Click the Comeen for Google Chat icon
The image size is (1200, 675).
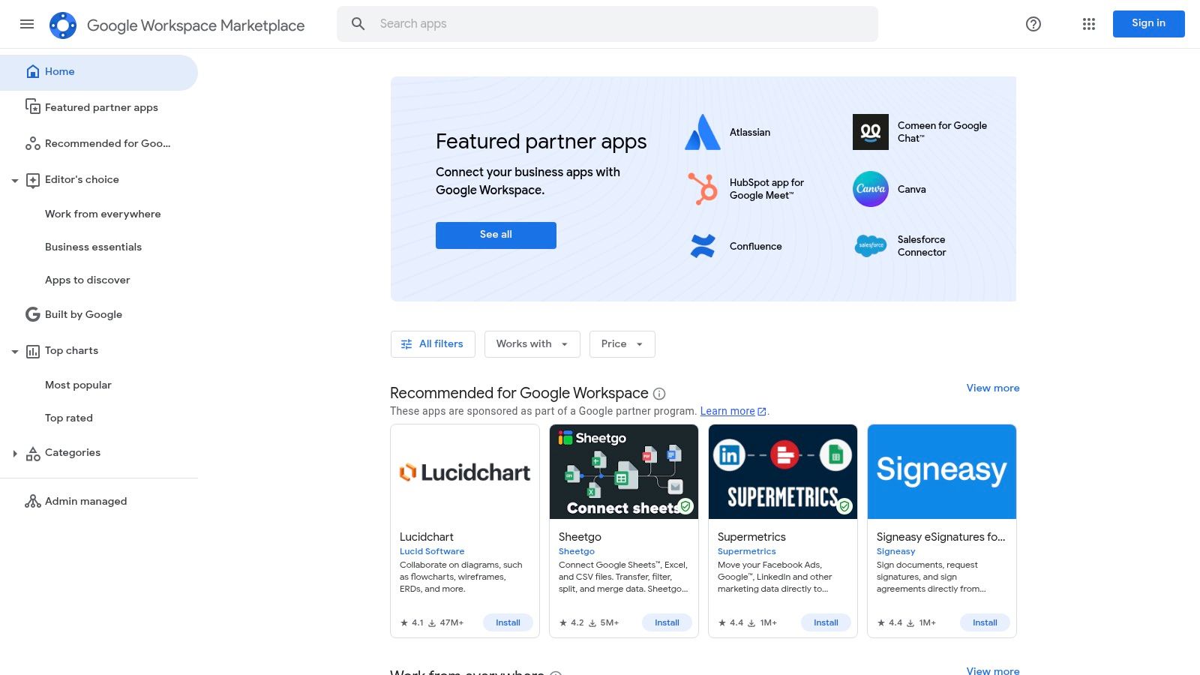tap(871, 132)
